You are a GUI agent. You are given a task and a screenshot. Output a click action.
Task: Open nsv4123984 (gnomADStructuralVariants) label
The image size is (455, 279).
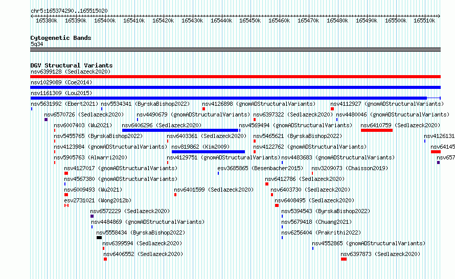[x=110, y=147]
